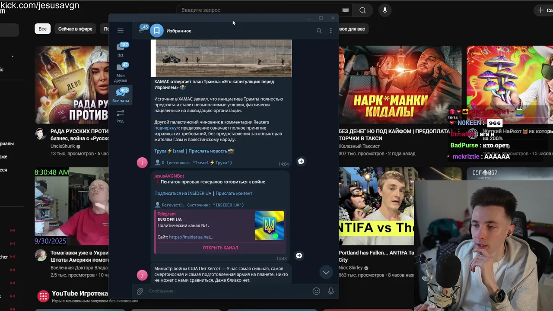Forward the ХАМАС message via arrow icon

(301, 161)
